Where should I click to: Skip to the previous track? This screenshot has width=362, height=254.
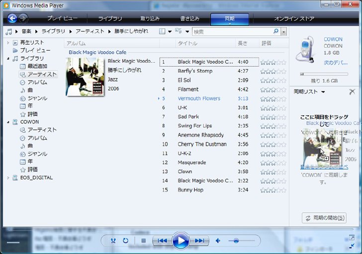point(162,241)
